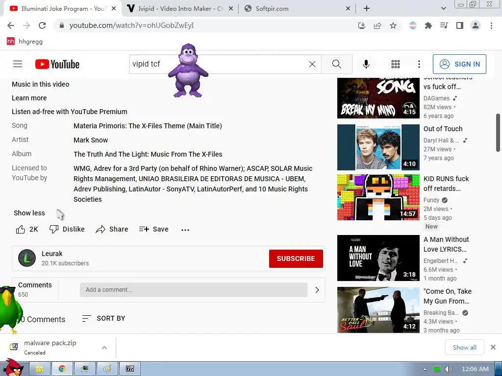The width and height of the screenshot is (502, 376).
Task: Go to YouTube home via logo
Action: point(57,64)
